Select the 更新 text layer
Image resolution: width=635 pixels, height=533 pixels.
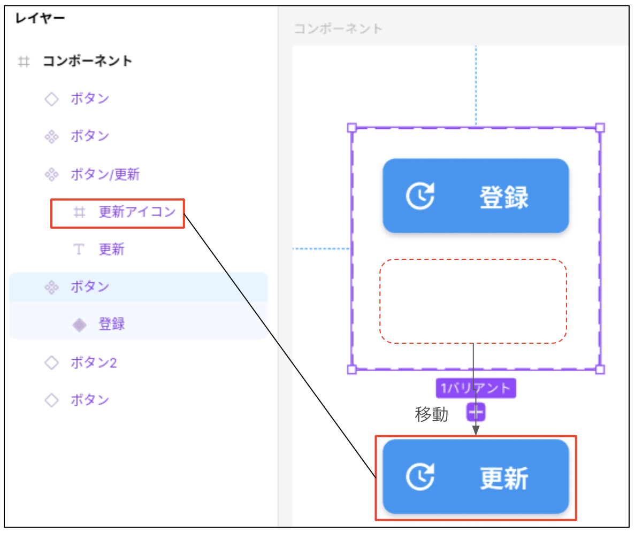coord(112,249)
